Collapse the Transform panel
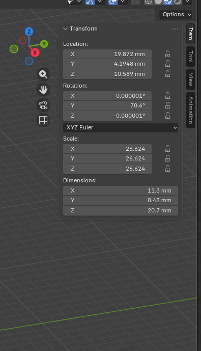201x351 pixels. [x=65, y=29]
